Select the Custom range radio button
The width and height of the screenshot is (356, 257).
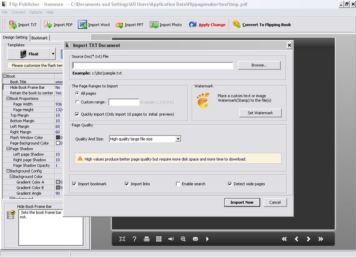point(77,102)
